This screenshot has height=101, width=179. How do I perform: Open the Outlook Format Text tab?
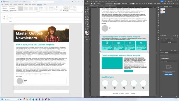[21, 4]
